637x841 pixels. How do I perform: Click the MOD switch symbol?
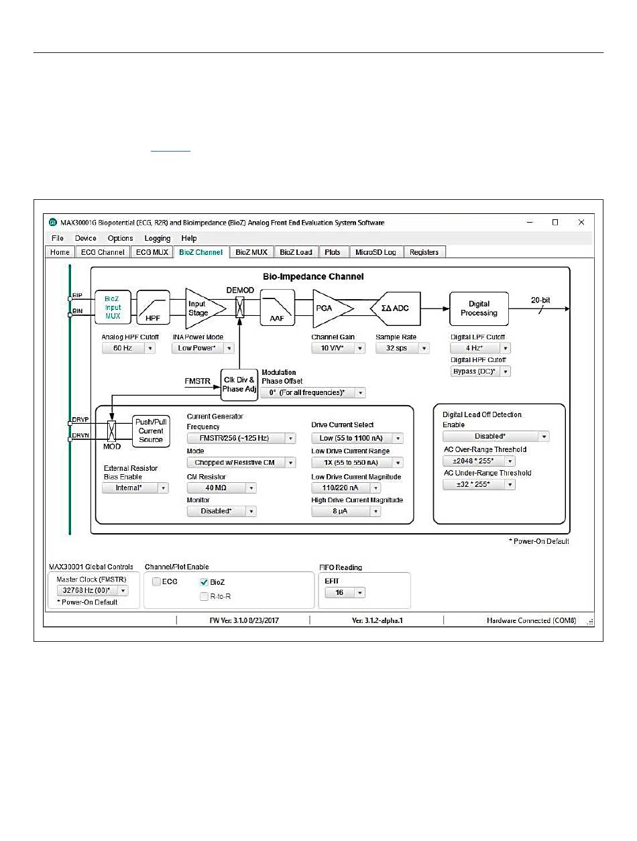(111, 430)
